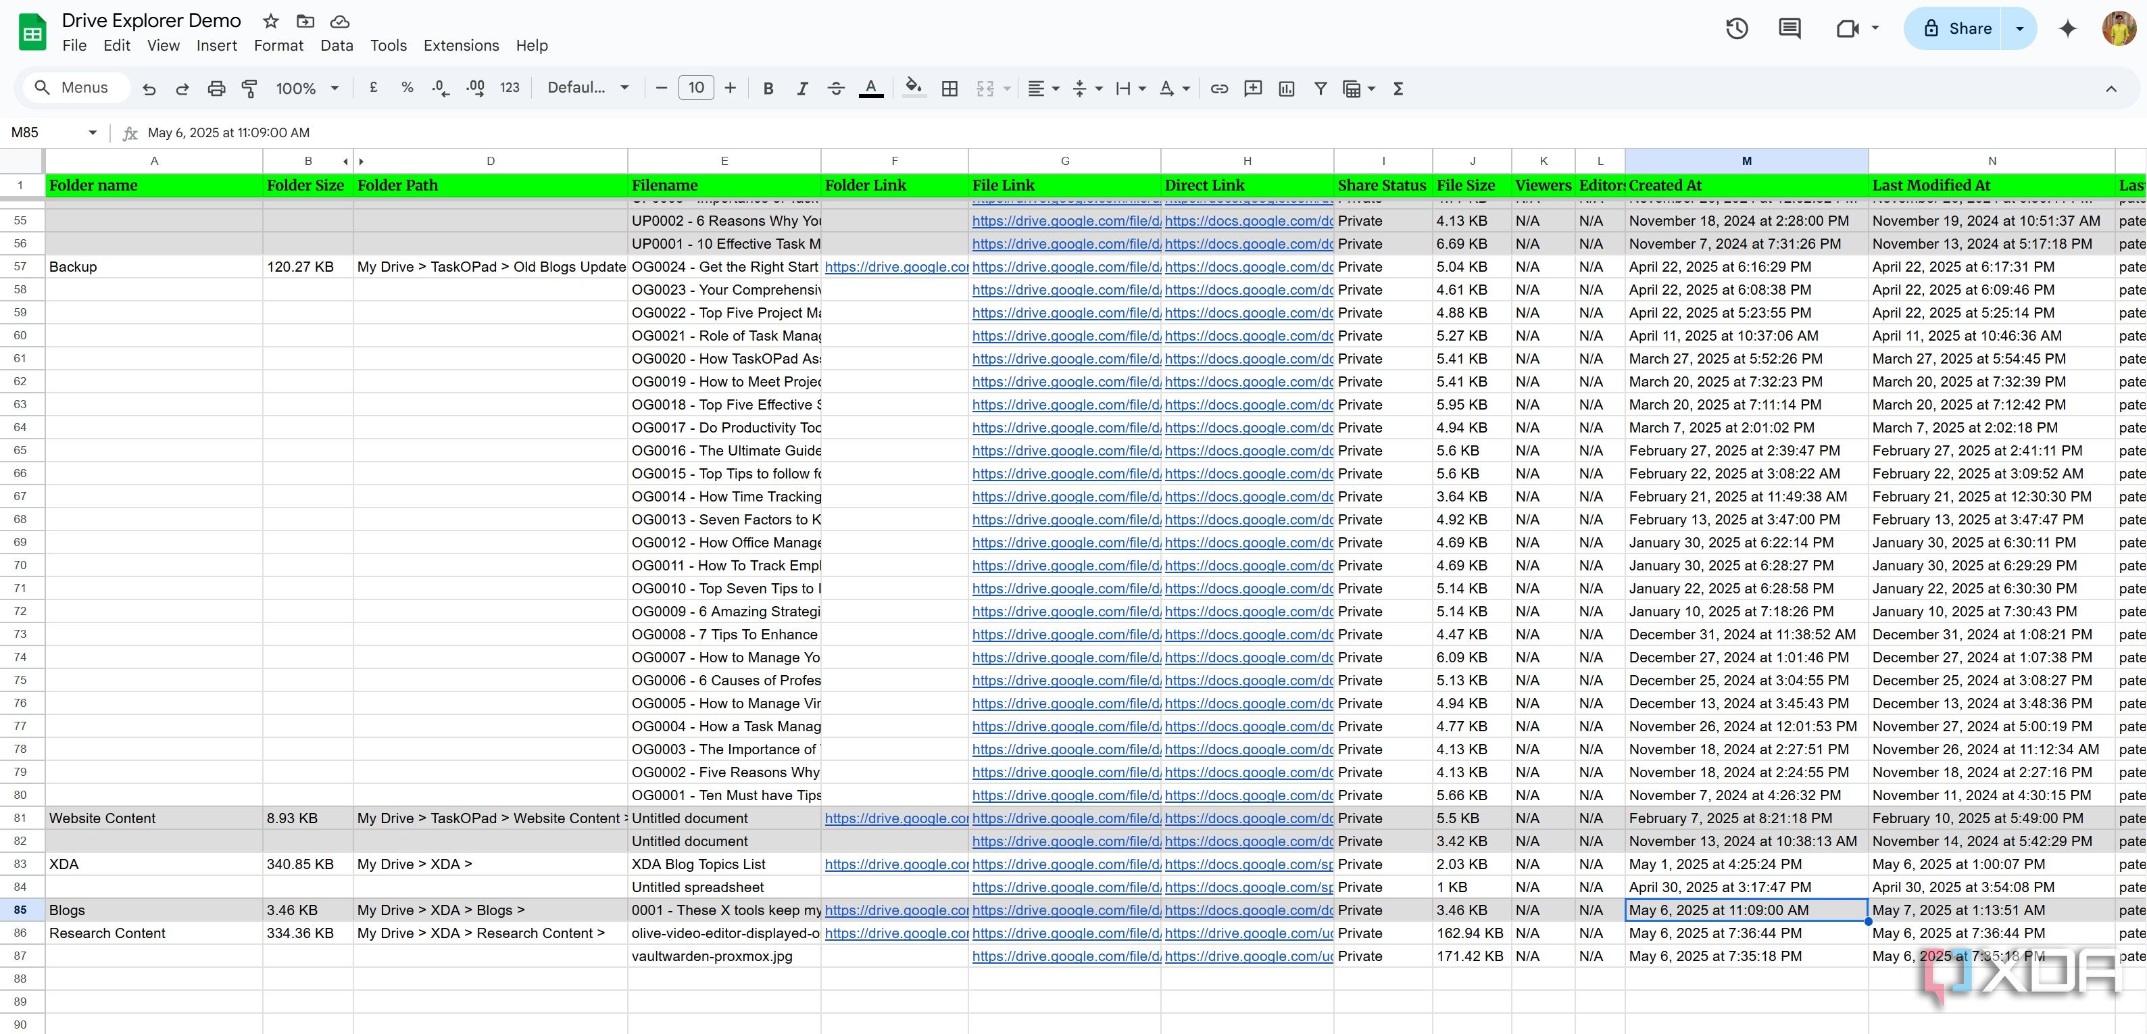Open text wrapping dropdown
This screenshot has width=2147, height=1034.
[x=1131, y=89]
